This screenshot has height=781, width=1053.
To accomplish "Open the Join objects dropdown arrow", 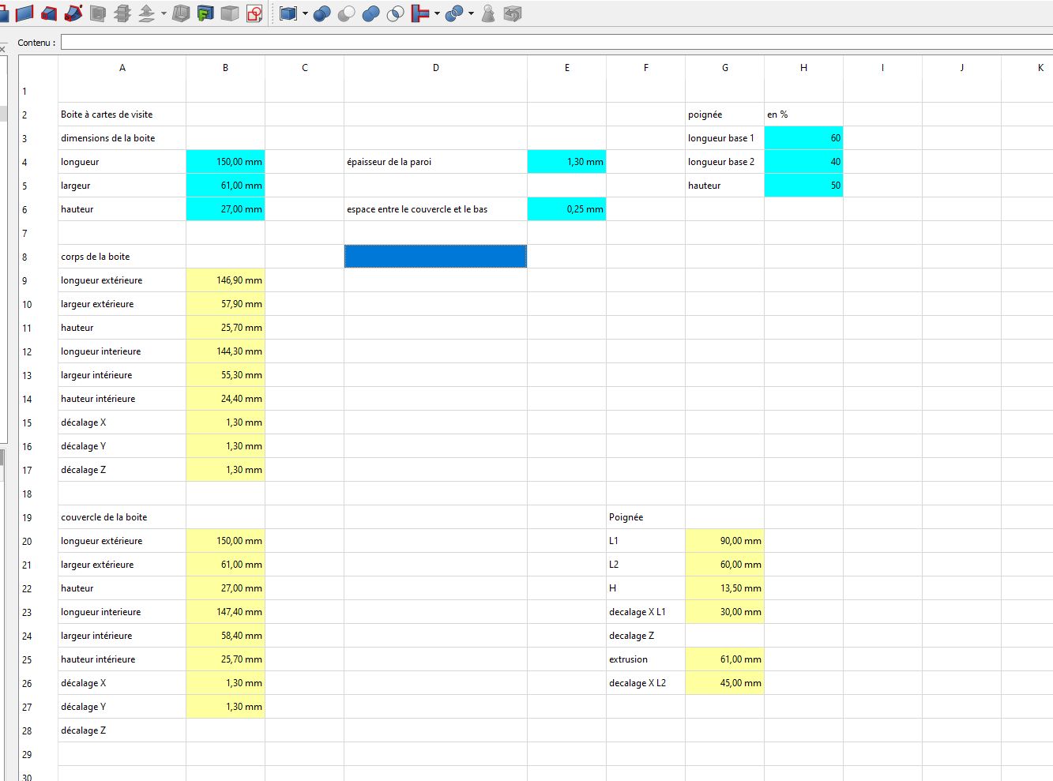I will click(x=437, y=13).
